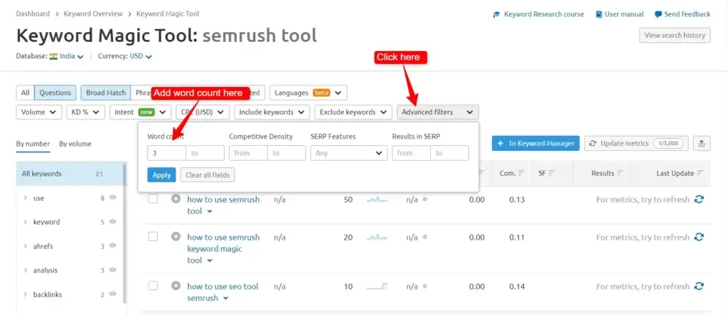Go to Dashboard breadcrumb

point(33,14)
